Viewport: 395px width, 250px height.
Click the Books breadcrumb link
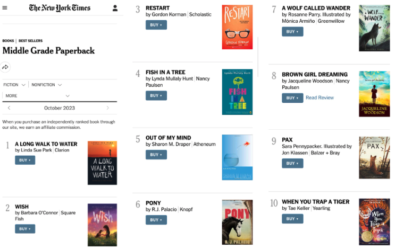pyautogui.click(x=8, y=41)
